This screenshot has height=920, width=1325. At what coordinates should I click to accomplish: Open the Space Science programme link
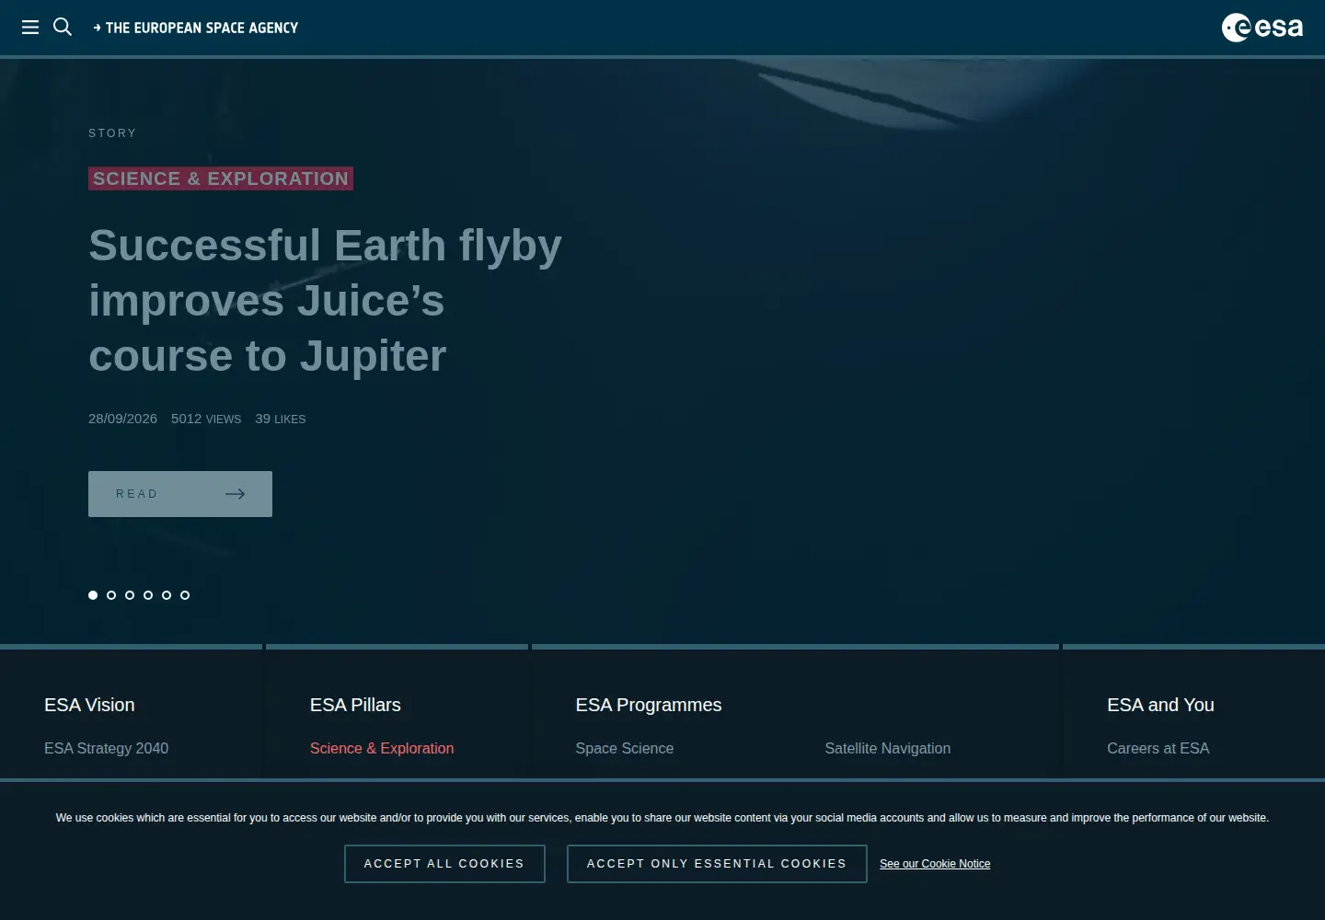click(625, 749)
